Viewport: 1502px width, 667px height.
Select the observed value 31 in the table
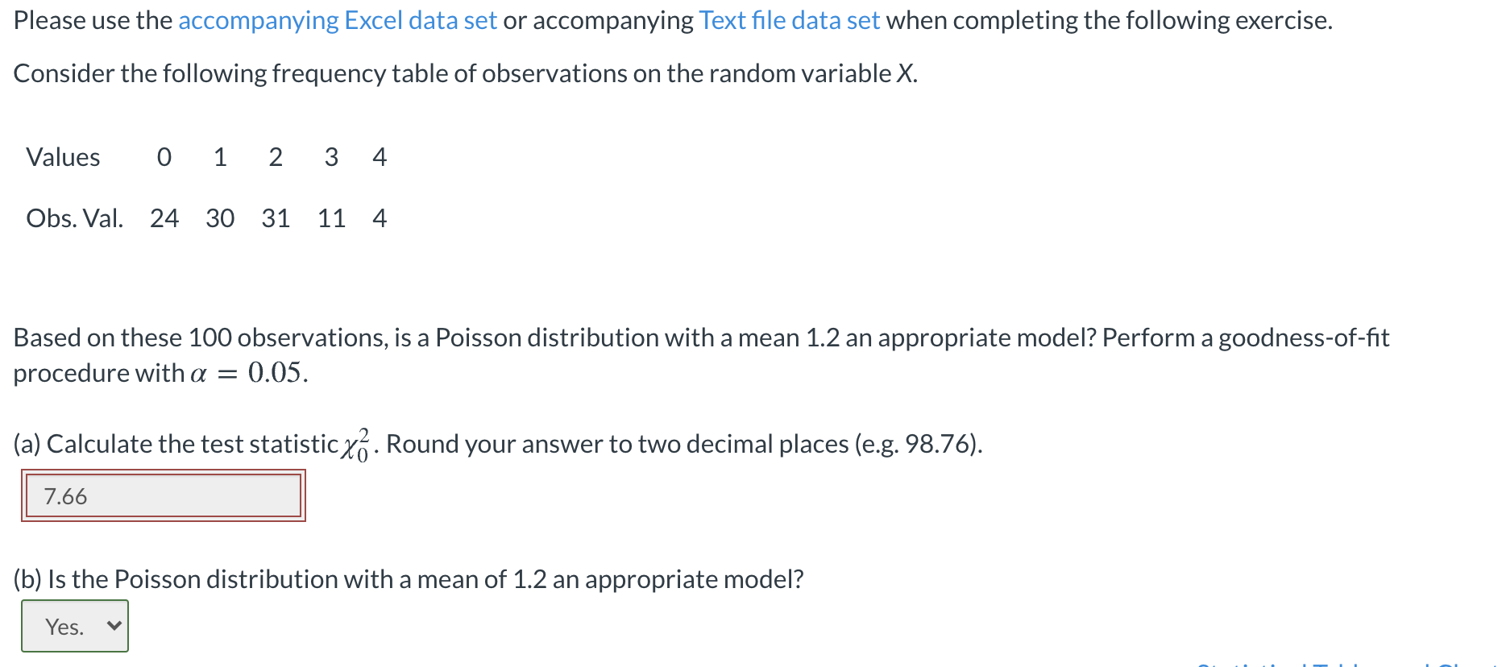[276, 218]
